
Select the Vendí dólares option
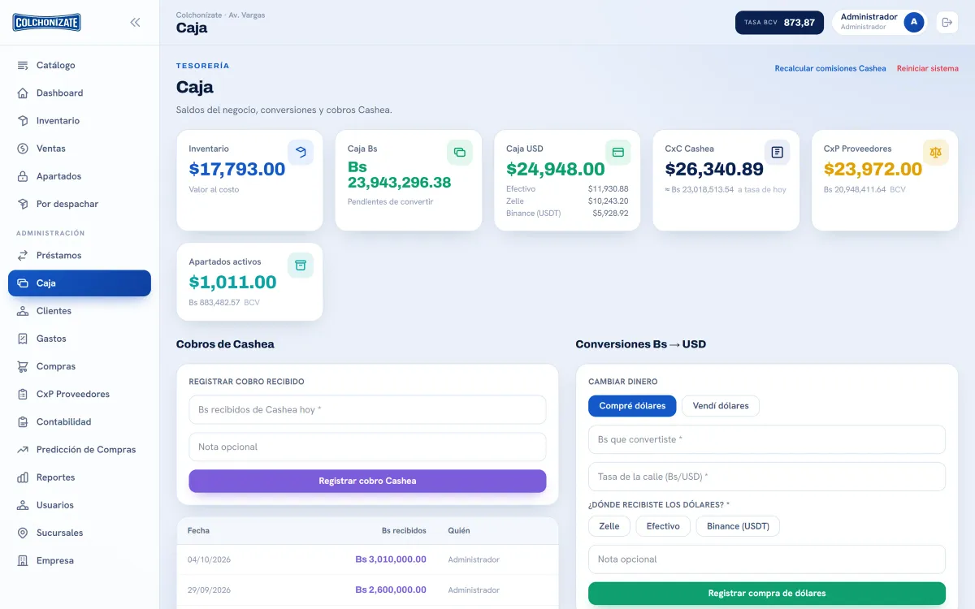[721, 406]
